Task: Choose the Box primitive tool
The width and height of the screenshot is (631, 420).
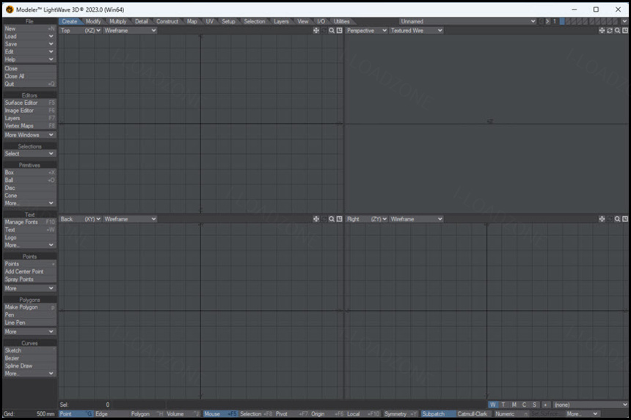Action: point(29,172)
